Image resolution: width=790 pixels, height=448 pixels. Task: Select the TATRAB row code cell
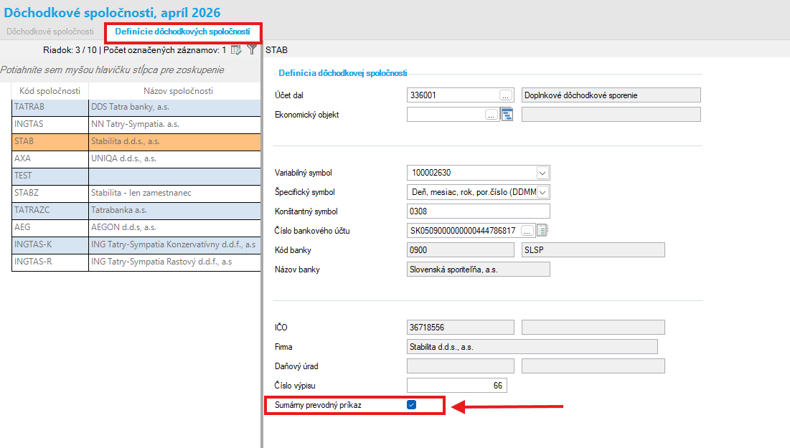pos(50,108)
